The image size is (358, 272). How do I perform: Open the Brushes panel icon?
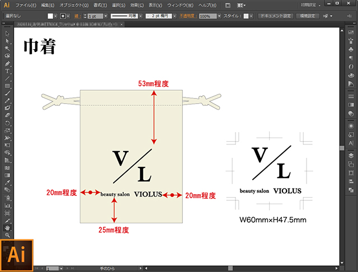351,41
